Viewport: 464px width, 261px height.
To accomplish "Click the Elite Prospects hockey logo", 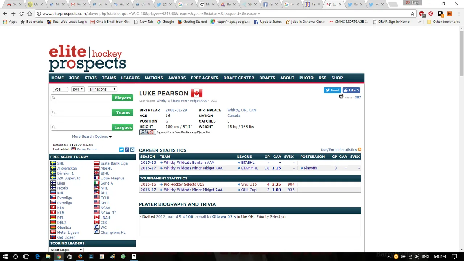I will 88,58.
